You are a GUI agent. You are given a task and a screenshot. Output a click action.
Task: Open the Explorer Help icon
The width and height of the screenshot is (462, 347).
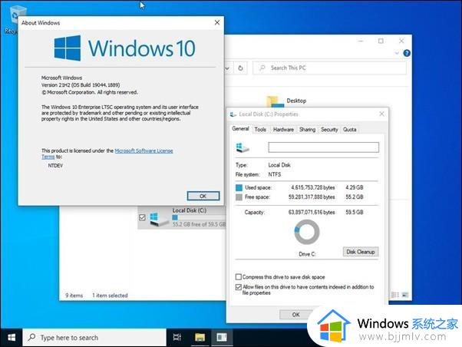407,53
